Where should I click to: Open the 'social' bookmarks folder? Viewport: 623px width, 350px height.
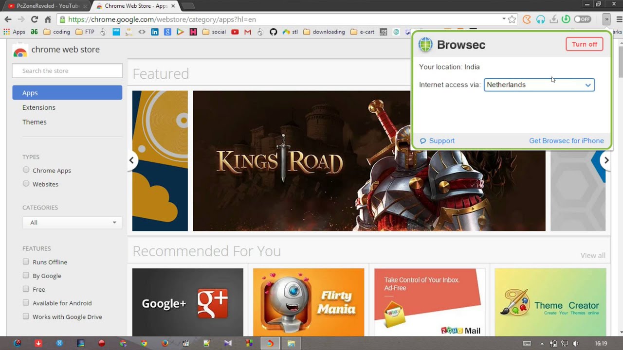tap(214, 32)
